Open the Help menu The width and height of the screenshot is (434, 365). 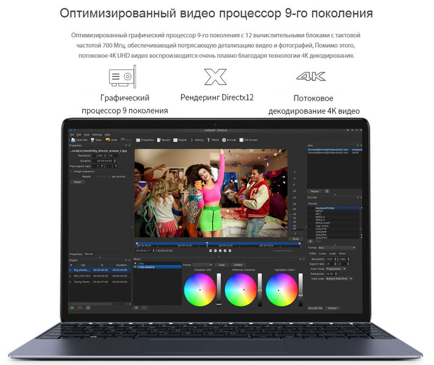pos(107,135)
